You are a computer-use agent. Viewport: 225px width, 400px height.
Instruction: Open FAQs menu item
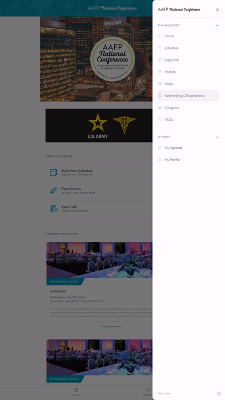[189, 120]
